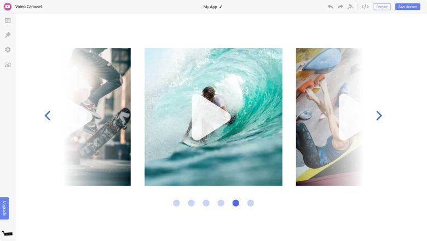Select the last carousel pagination dot
Viewport: 427px width, 241px height.
250,203
